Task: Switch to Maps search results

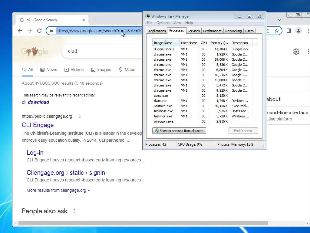Action: [x=127, y=70]
